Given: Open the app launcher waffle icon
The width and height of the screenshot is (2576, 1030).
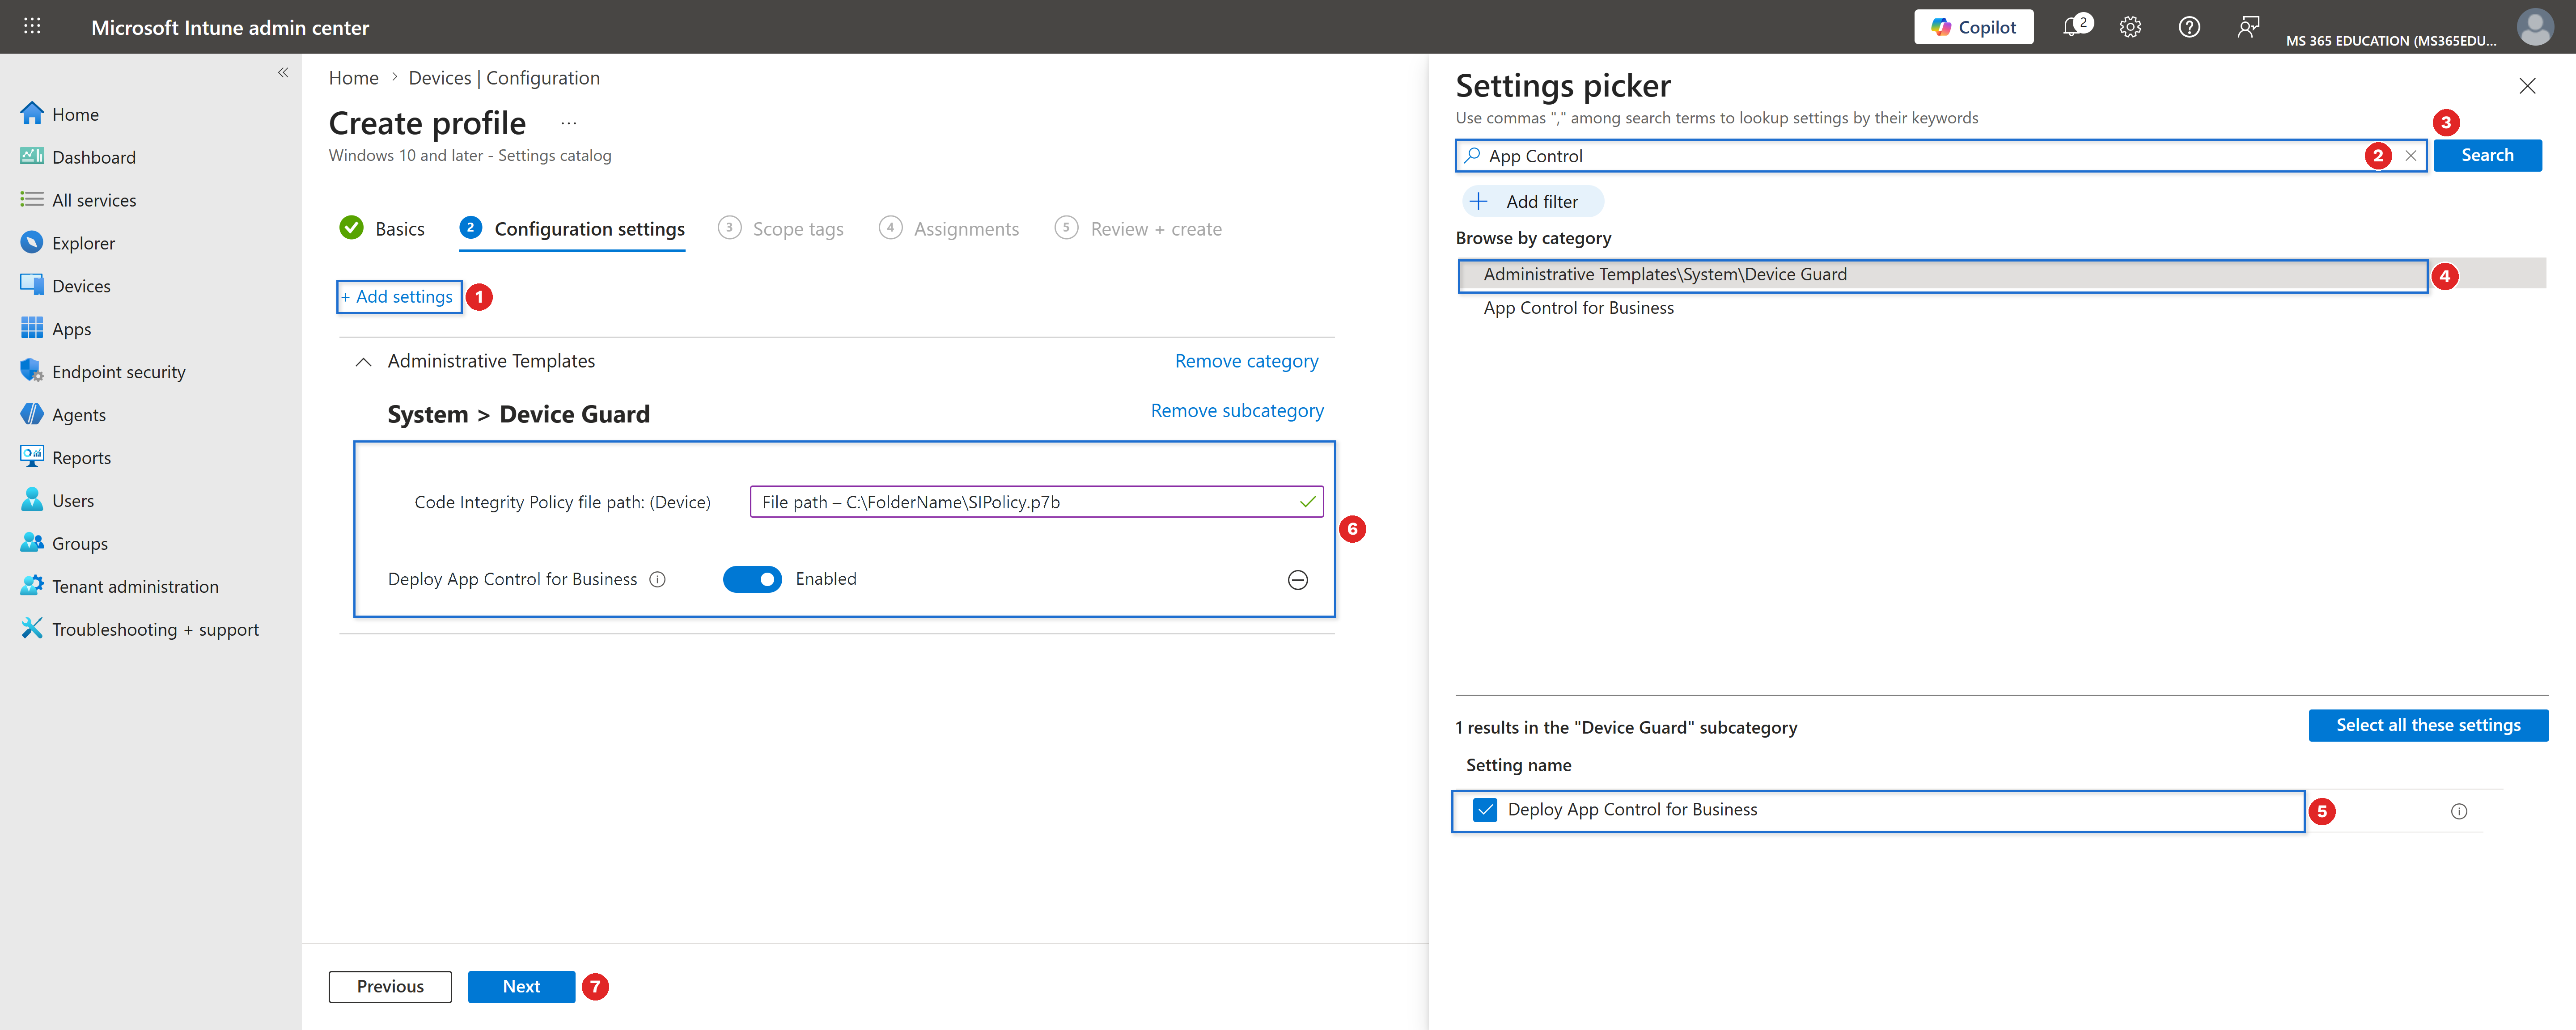Looking at the screenshot, I should (32, 27).
